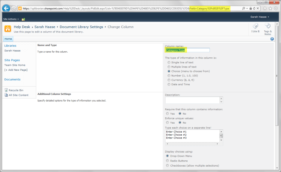Click the browser Favorites star icon

coord(271,8)
